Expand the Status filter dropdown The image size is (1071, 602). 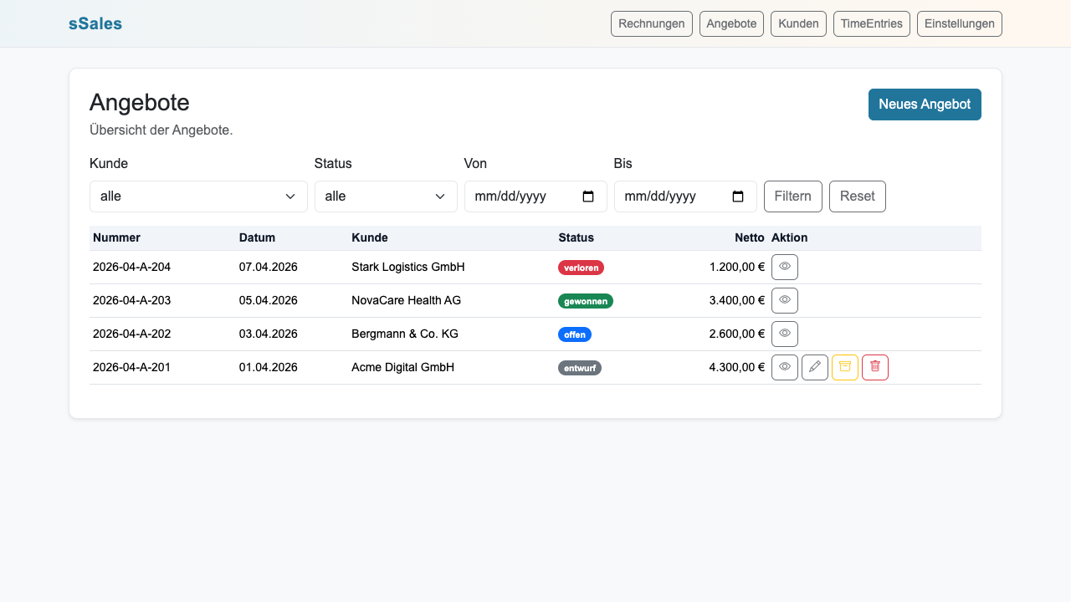(x=386, y=196)
